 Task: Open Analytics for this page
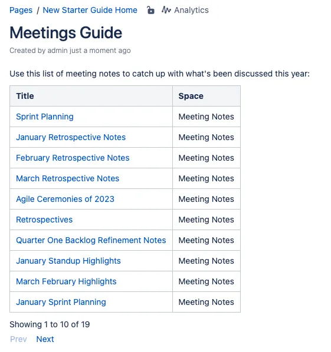[x=191, y=10]
